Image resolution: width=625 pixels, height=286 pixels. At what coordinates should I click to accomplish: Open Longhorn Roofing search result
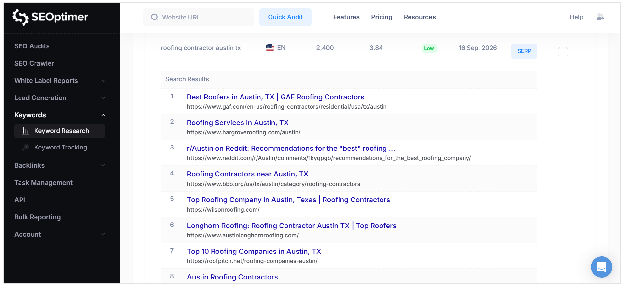[291, 226]
